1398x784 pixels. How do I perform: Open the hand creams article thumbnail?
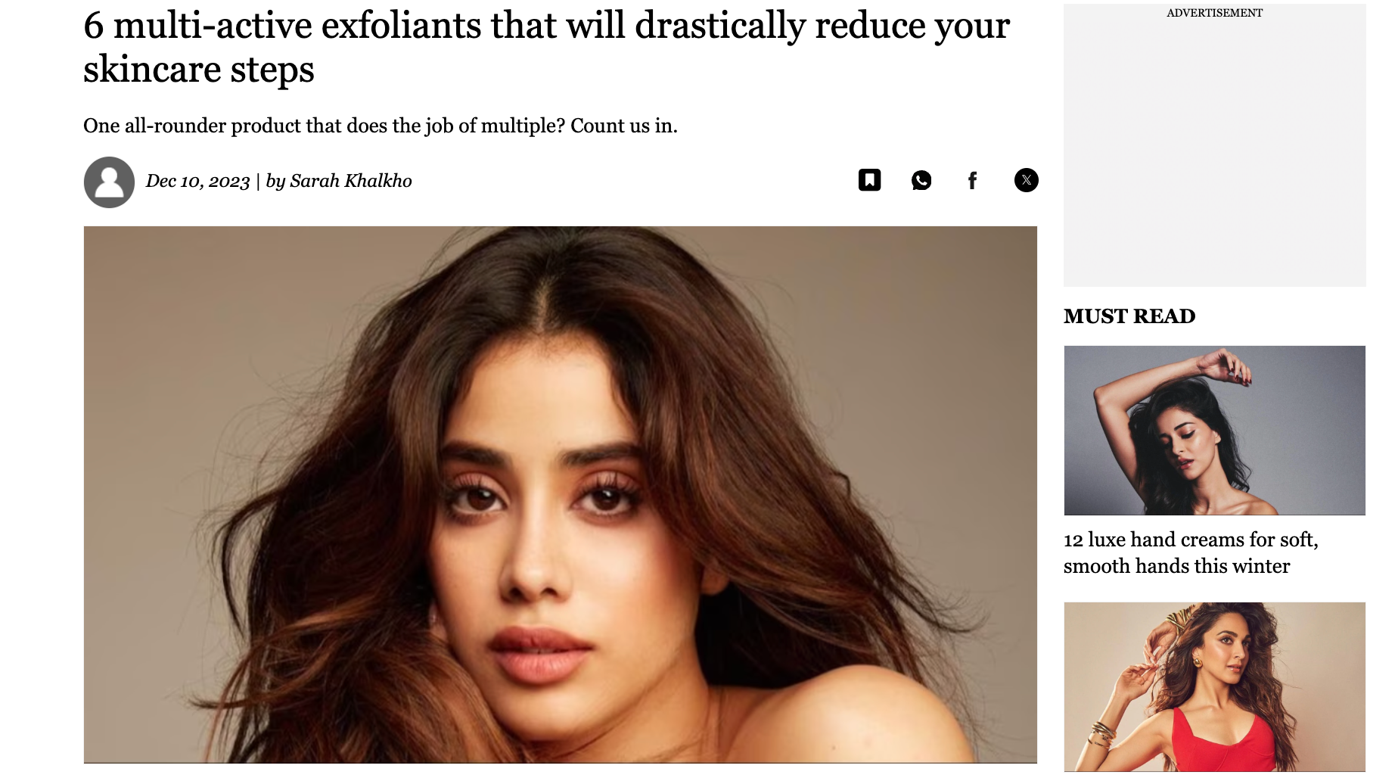(1214, 431)
